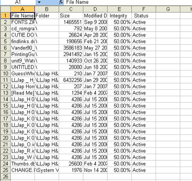This screenshot has height=181, width=192.
Task: Click the fx insert function icon
Action: [x=61, y=2]
